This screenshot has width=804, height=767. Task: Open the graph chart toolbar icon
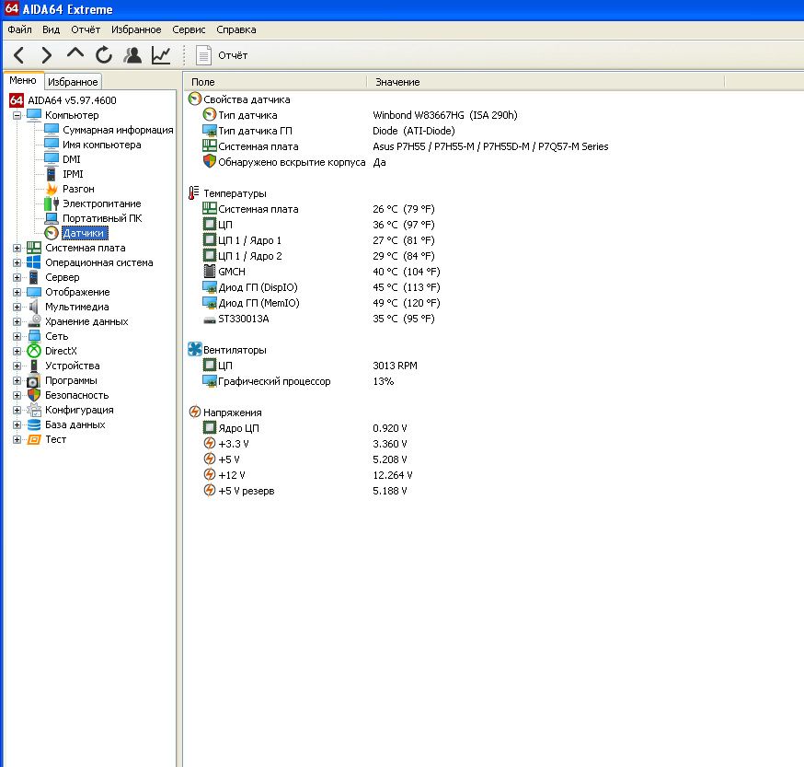tap(161, 55)
